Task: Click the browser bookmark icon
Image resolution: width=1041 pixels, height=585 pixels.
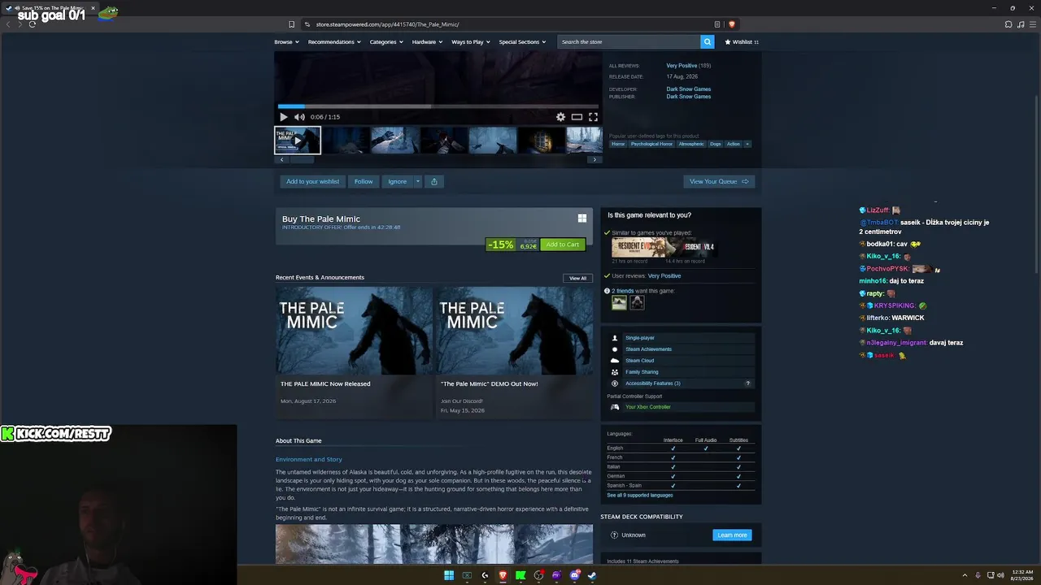Action: coord(291,24)
